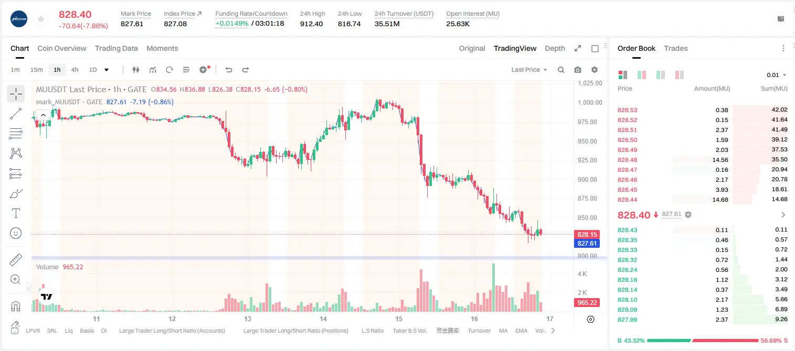Switch to the Trades tab
This screenshot has width=795, height=351.
tap(676, 48)
